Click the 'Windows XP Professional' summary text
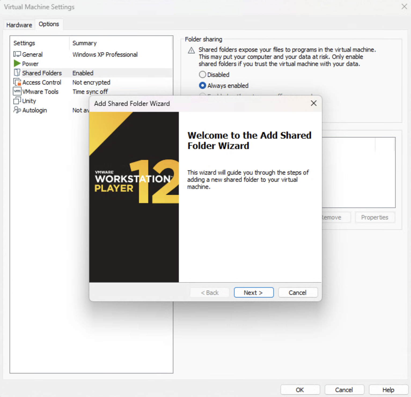This screenshot has width=411, height=397. [x=105, y=54]
